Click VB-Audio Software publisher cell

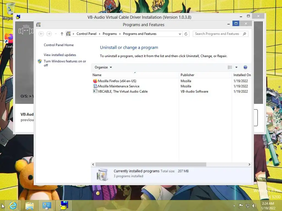[x=194, y=91]
